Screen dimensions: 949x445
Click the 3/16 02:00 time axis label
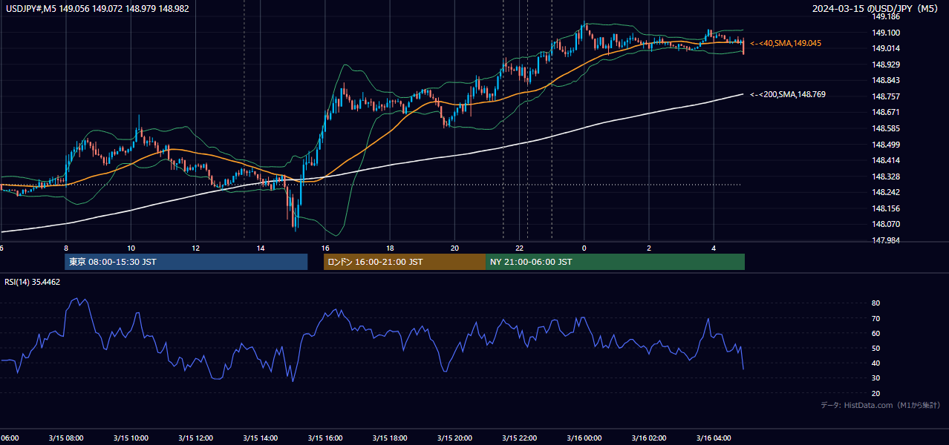coord(649,438)
